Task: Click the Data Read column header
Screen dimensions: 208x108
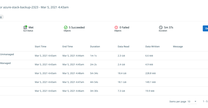Action: tap(123, 47)
